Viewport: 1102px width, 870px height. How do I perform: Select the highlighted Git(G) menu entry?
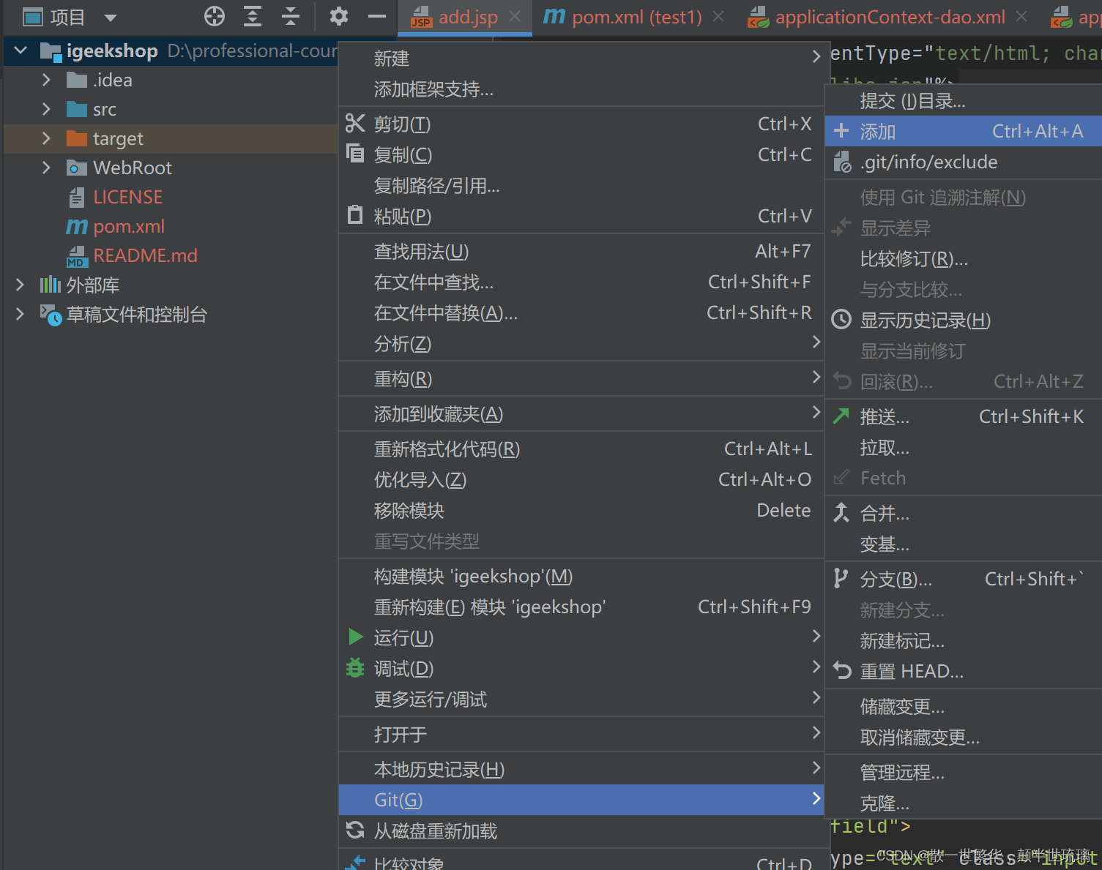tap(581, 800)
